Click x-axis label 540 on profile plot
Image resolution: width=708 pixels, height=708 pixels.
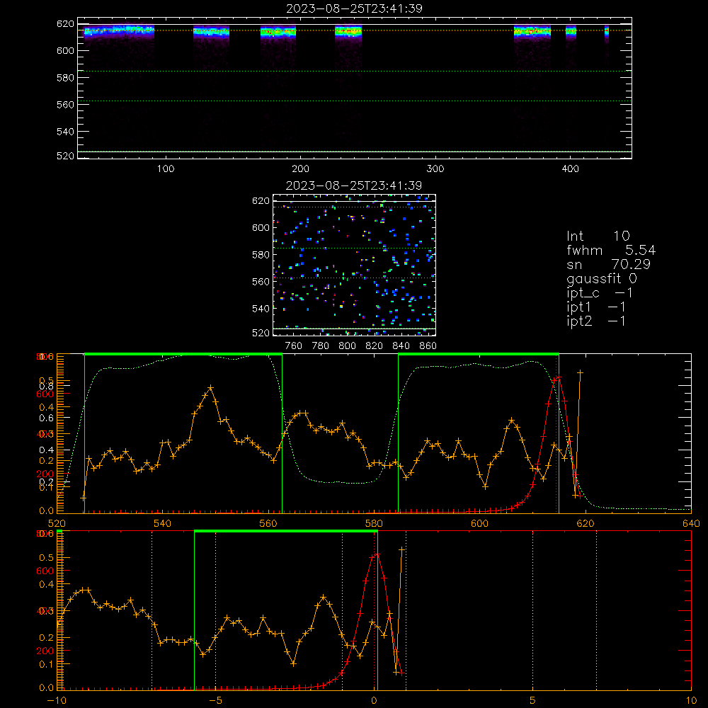coord(163,524)
